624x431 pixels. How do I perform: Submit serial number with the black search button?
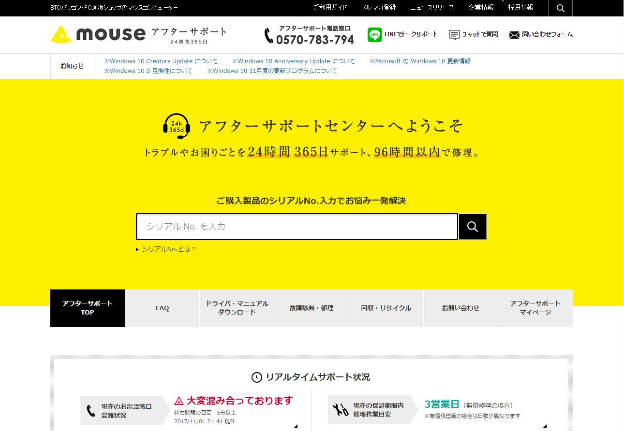coord(473,227)
